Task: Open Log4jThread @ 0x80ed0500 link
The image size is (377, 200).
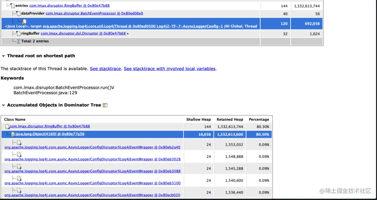Action: [x=133, y=26]
